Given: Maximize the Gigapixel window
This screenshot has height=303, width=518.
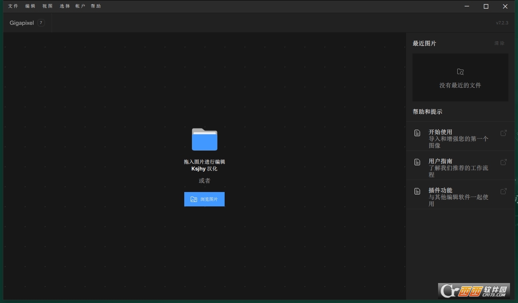Looking at the screenshot, I should (486, 6).
